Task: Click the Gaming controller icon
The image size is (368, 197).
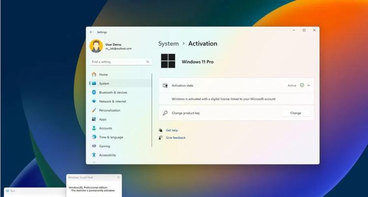Action: pyautogui.click(x=94, y=146)
